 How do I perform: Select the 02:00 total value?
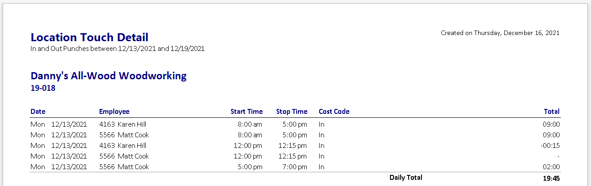[x=552, y=167]
